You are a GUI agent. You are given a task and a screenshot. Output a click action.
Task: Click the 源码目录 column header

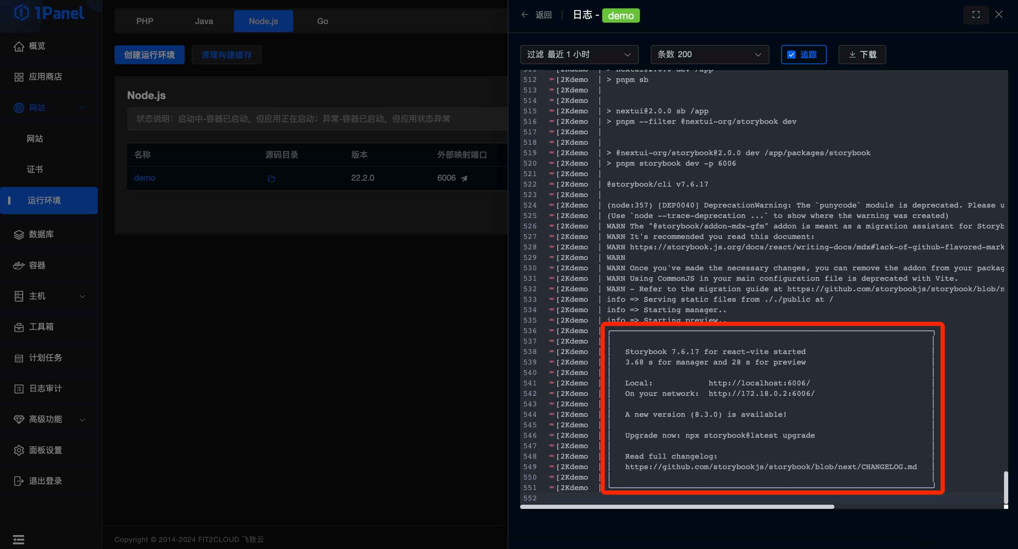point(282,155)
